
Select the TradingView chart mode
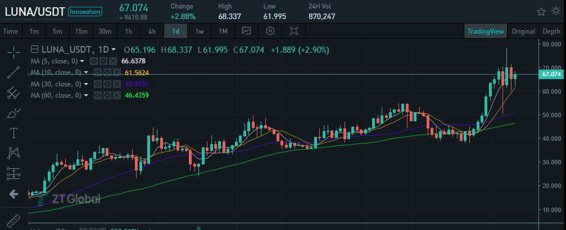[486, 31]
